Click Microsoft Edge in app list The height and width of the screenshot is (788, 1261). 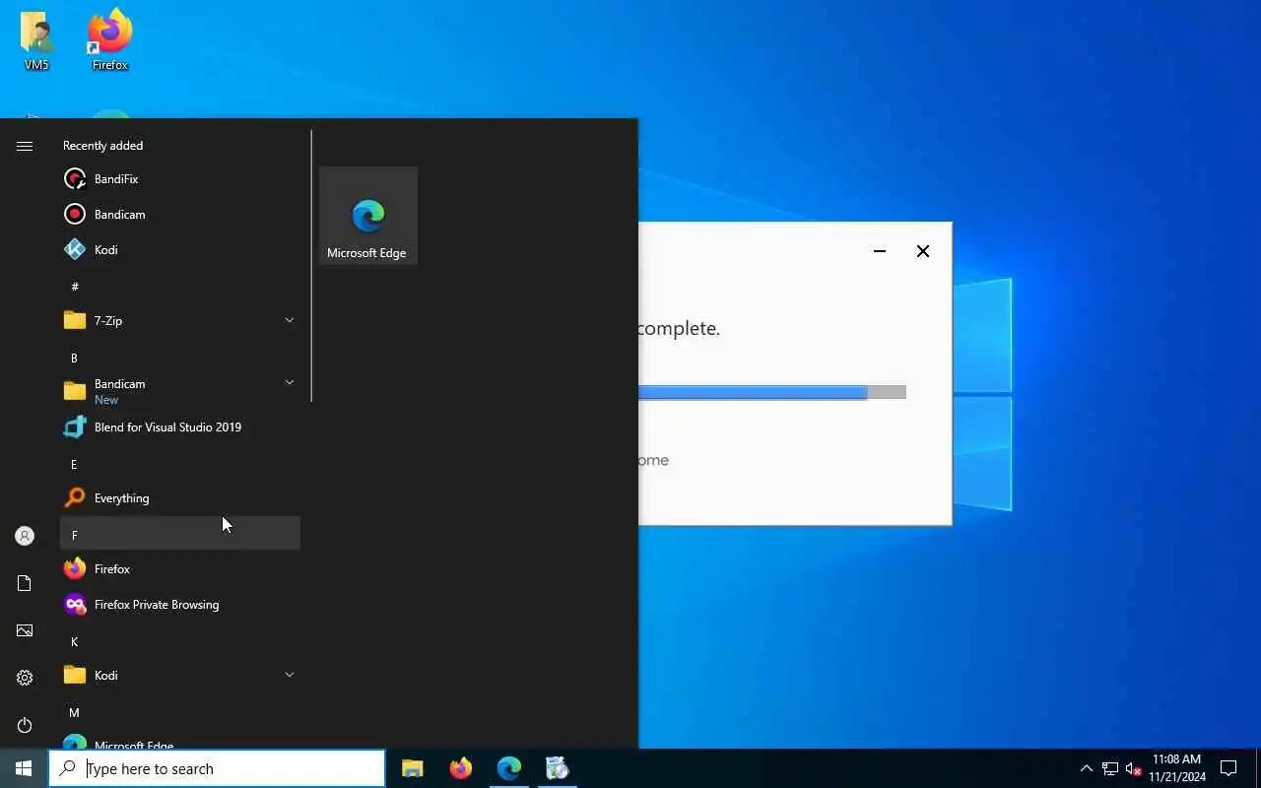tap(180, 741)
